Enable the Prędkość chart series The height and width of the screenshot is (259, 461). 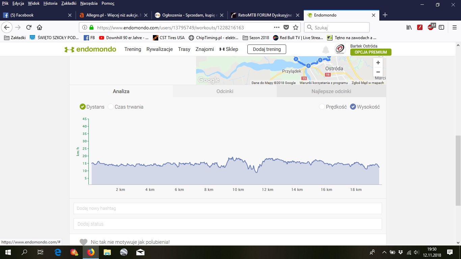coord(322,107)
